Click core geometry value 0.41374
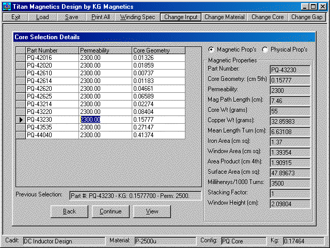The height and width of the screenshot is (248, 330). click(x=159, y=135)
